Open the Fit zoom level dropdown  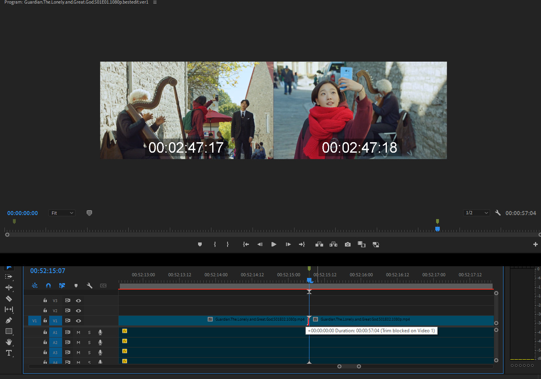coord(62,213)
